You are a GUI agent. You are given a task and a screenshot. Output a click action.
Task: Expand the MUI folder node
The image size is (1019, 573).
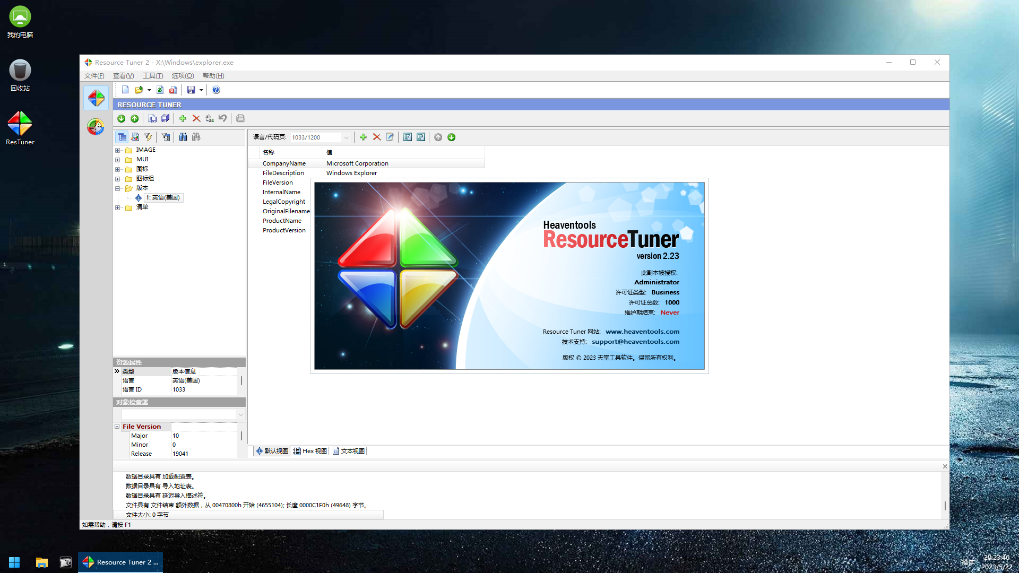(x=118, y=160)
